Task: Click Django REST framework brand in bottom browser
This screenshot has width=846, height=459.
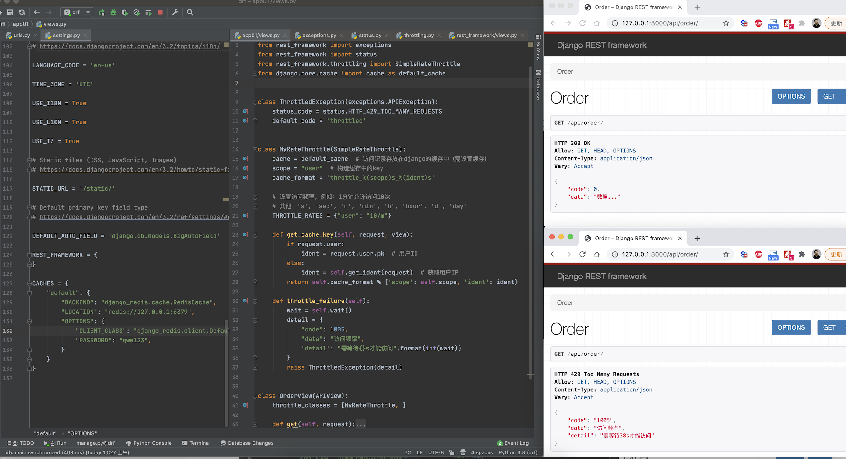Action: 601,276
